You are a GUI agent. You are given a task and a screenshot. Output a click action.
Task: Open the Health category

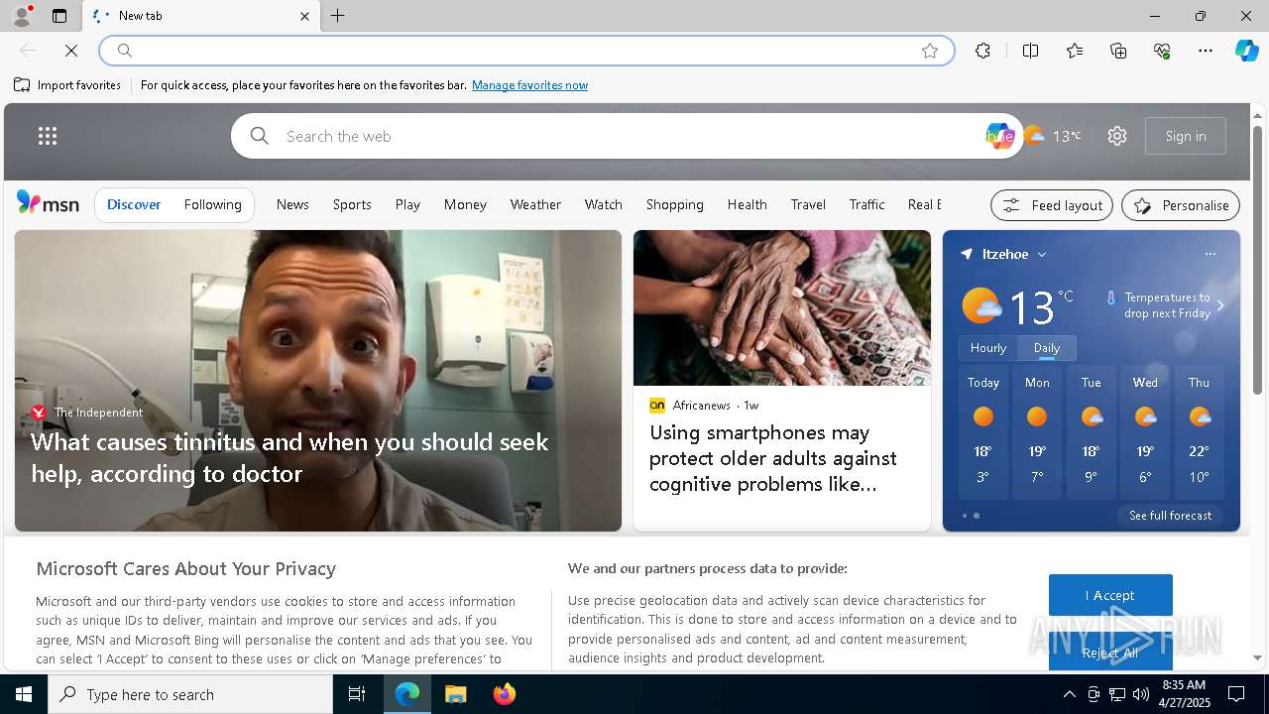pos(747,204)
